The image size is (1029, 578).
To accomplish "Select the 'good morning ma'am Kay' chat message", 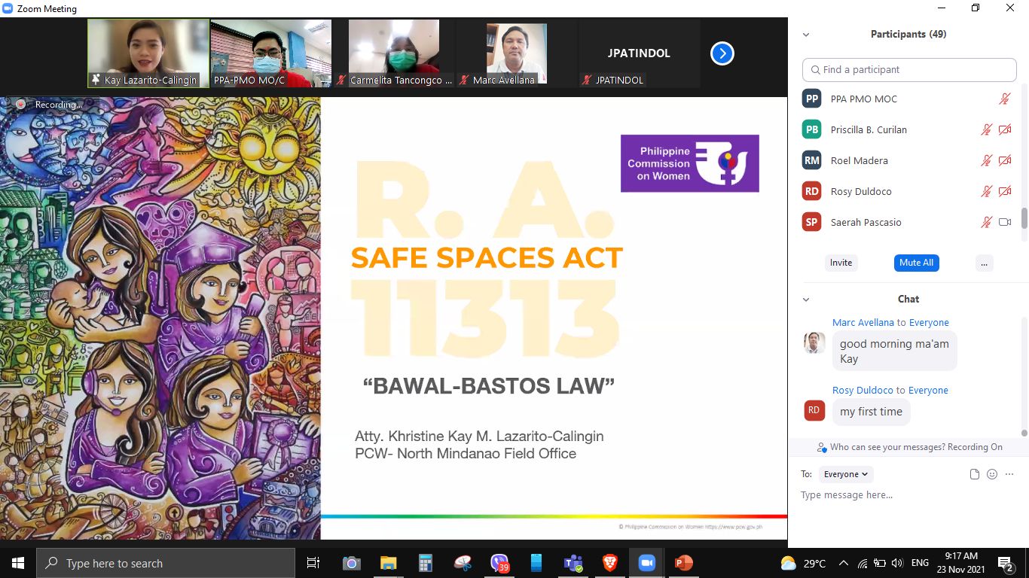I will tap(894, 351).
